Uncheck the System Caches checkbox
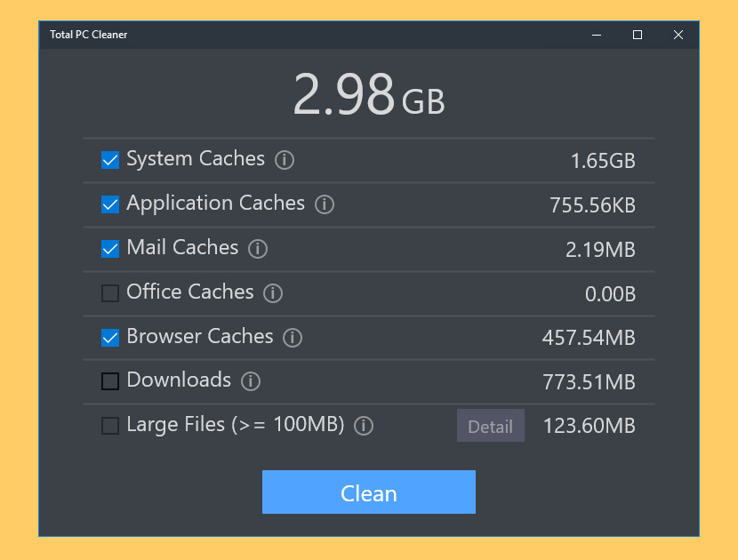The height and width of the screenshot is (560, 738). (109, 160)
